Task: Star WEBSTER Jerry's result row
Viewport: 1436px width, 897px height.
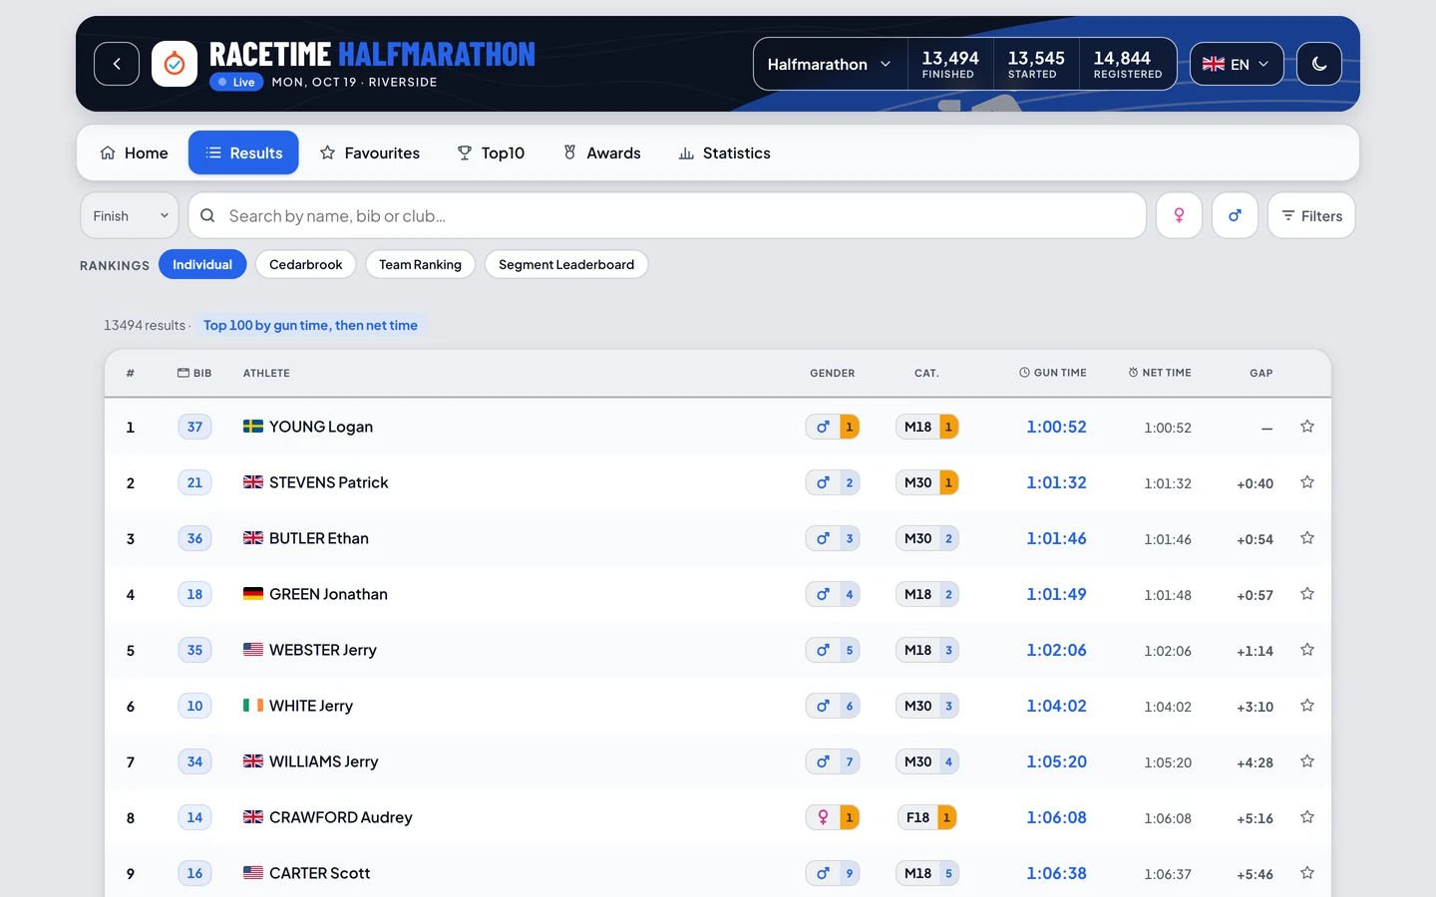Action: click(1307, 650)
